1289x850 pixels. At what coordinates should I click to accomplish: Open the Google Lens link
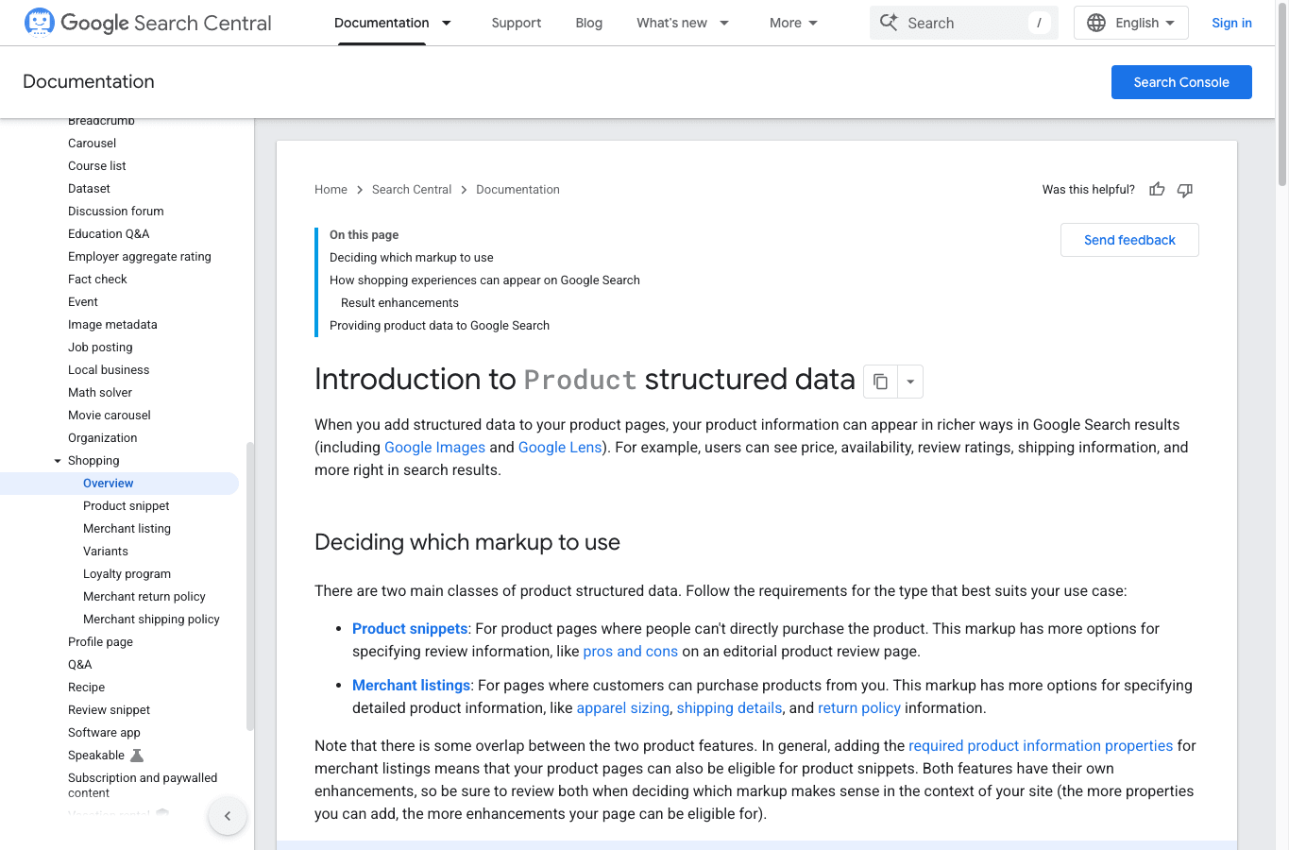pos(560,448)
